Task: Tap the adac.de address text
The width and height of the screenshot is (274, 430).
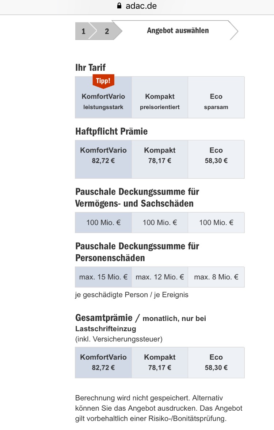Action: point(141,6)
